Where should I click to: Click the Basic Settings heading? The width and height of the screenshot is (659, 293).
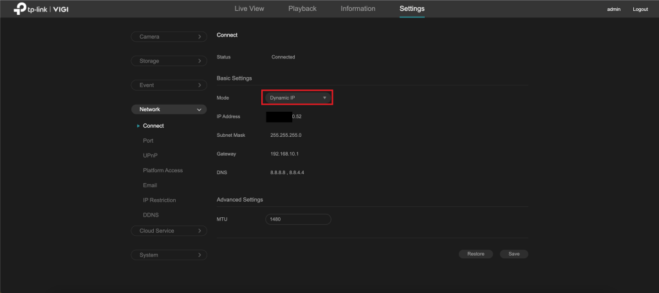[x=234, y=78]
